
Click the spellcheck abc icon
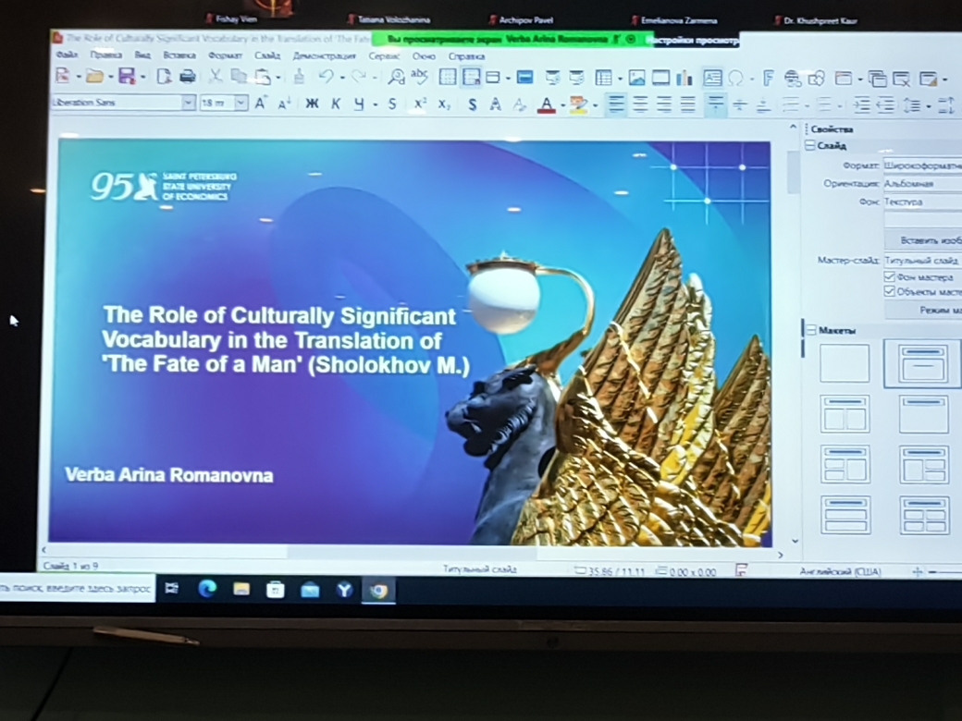(x=420, y=78)
